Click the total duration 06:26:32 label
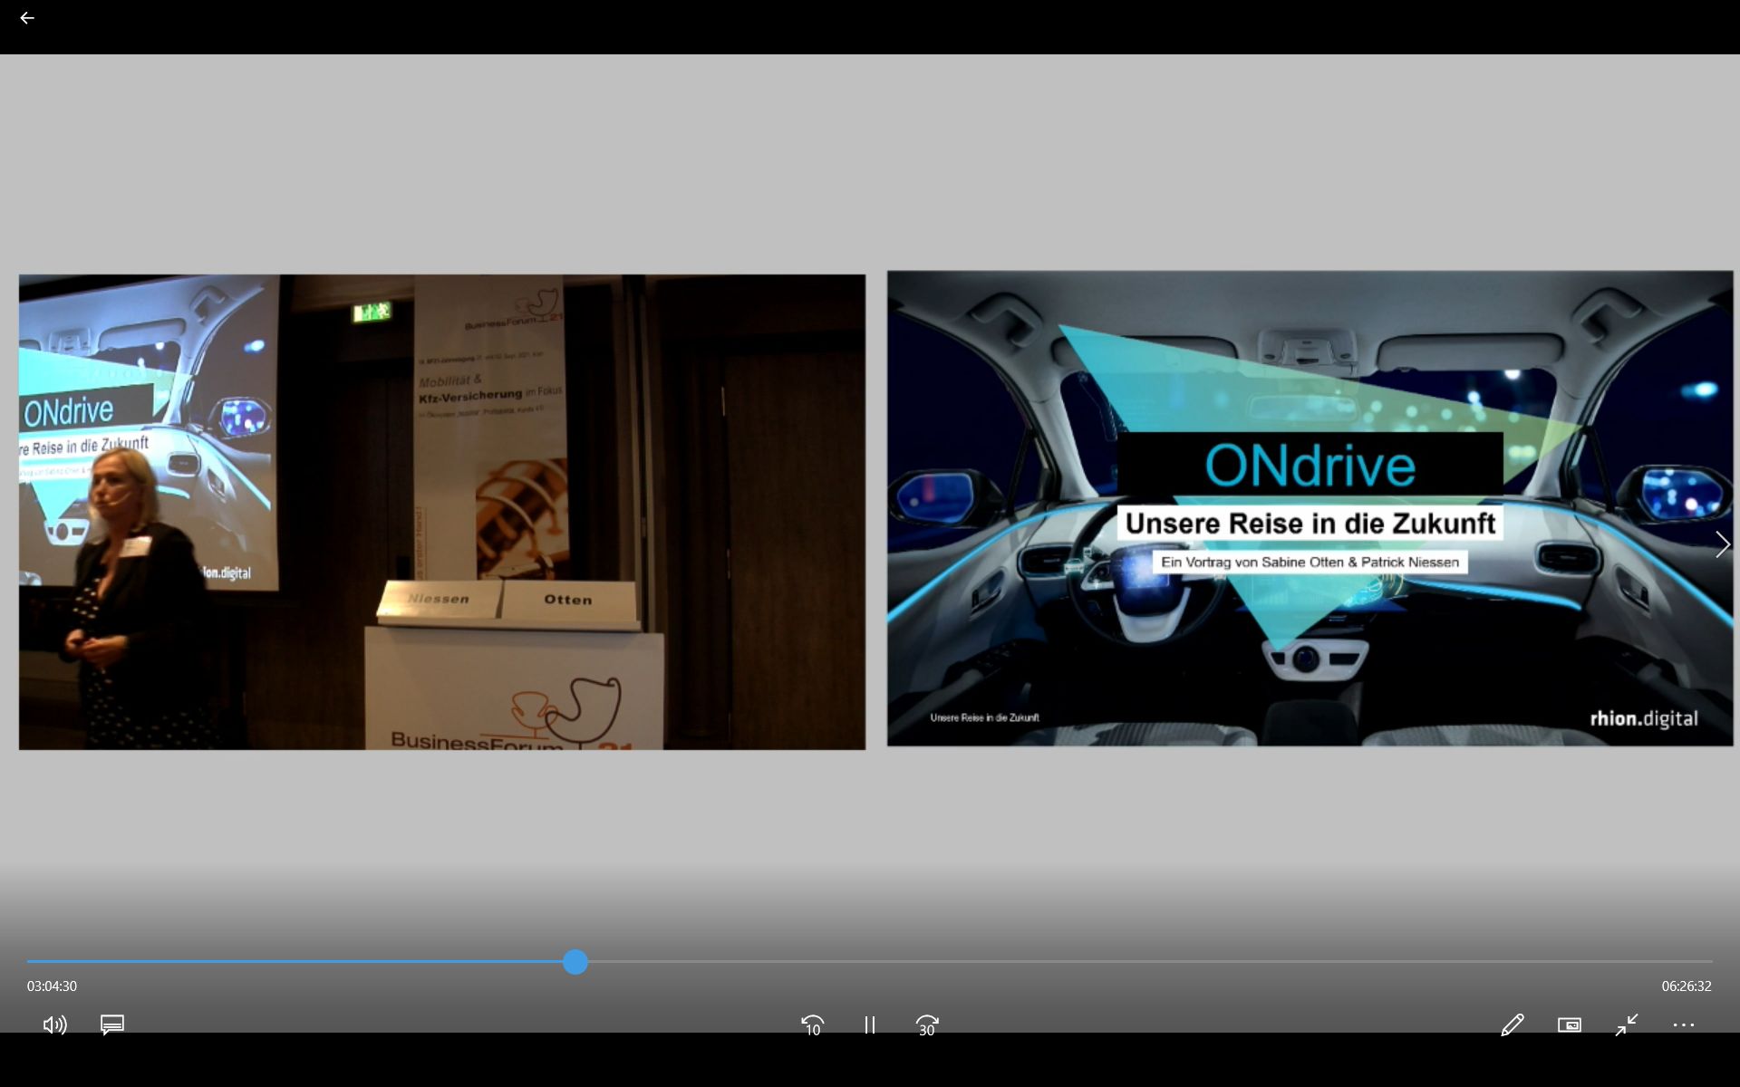 (1686, 986)
